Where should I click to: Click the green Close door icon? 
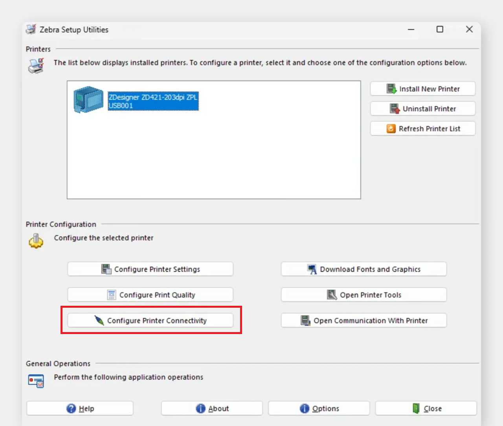[416, 409]
